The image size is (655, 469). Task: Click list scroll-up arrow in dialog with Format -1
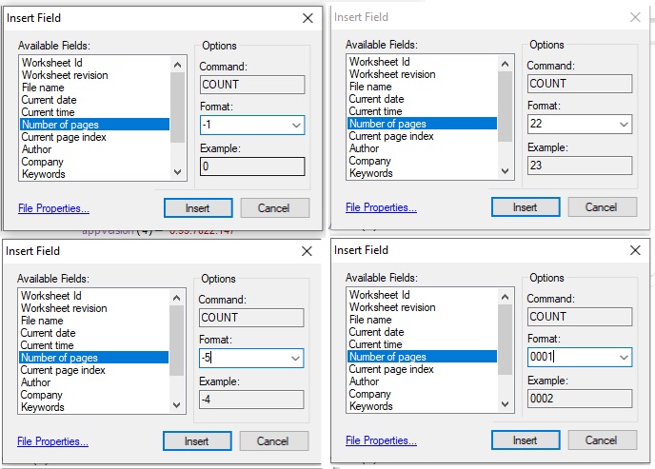(177, 65)
